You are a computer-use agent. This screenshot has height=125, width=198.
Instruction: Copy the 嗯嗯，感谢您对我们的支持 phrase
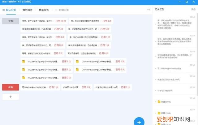point(42,53)
